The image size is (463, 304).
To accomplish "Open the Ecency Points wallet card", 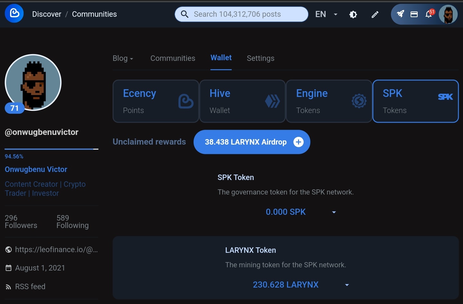I will [156, 101].
